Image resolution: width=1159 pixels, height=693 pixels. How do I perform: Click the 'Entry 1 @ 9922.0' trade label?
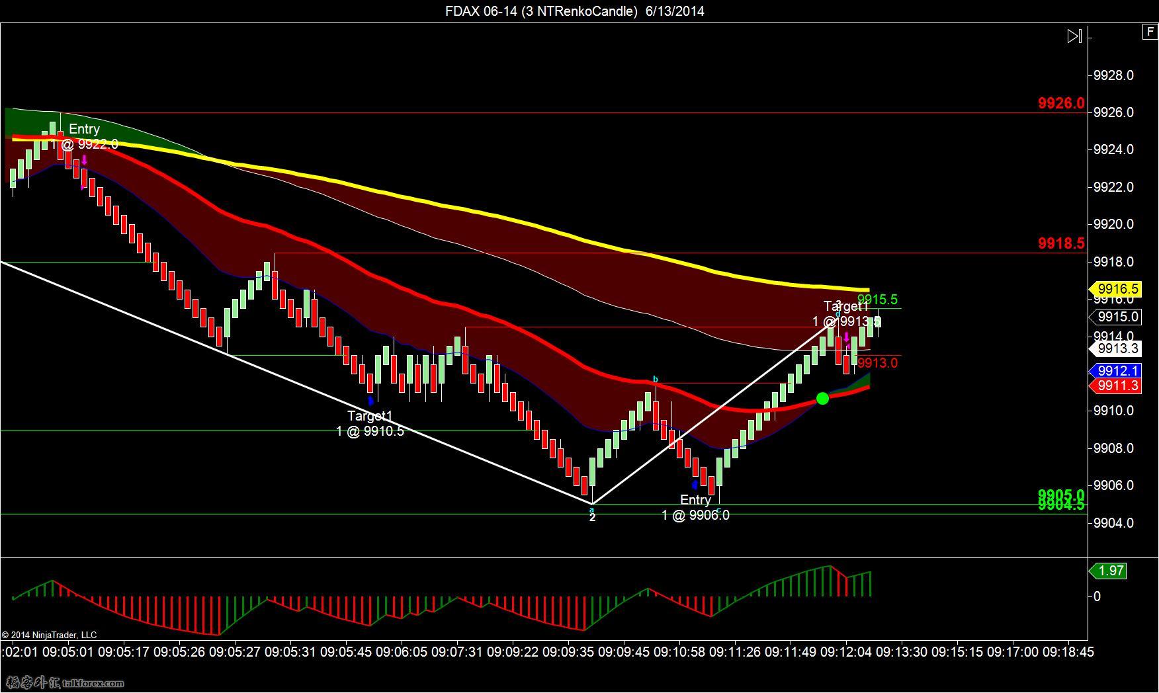84,137
